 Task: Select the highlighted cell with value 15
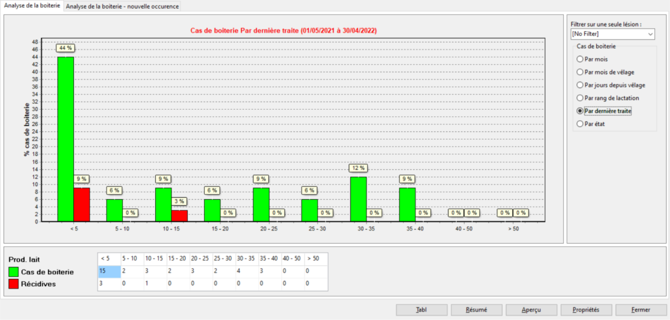pyautogui.click(x=109, y=272)
